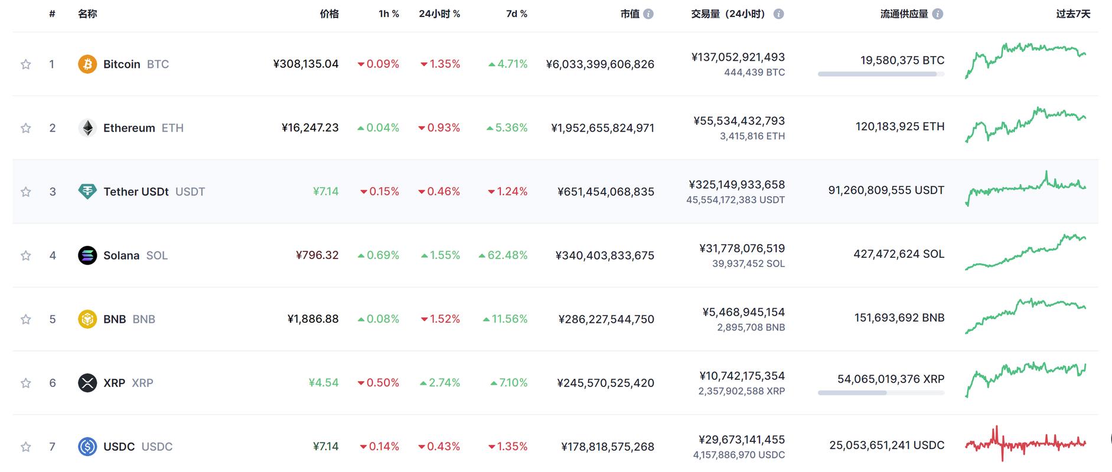Sort by rank # column header

tap(52, 14)
